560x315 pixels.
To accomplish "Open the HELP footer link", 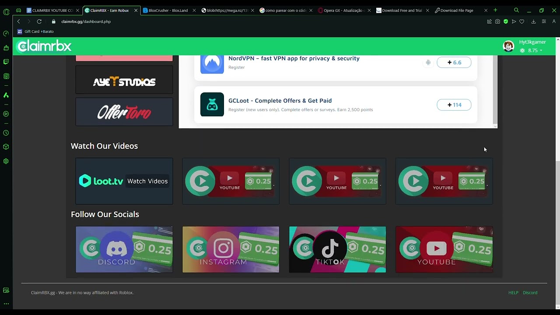I will (x=513, y=293).
